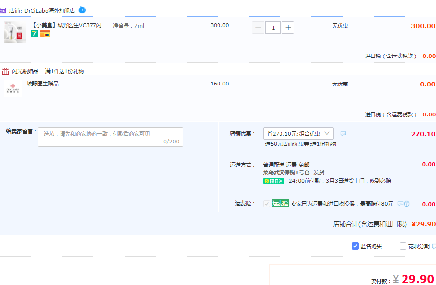Click the 闪光瓶赠品 label text

point(25,71)
